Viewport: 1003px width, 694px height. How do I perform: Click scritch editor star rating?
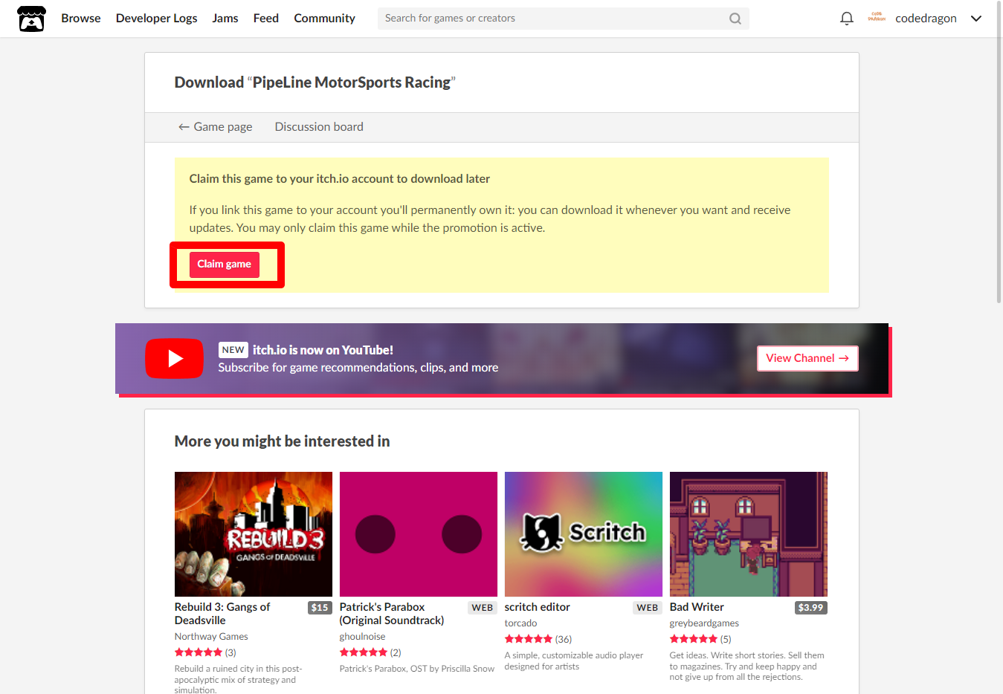pos(529,639)
